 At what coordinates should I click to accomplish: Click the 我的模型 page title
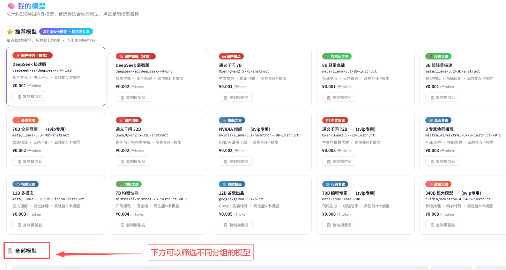tap(32, 6)
